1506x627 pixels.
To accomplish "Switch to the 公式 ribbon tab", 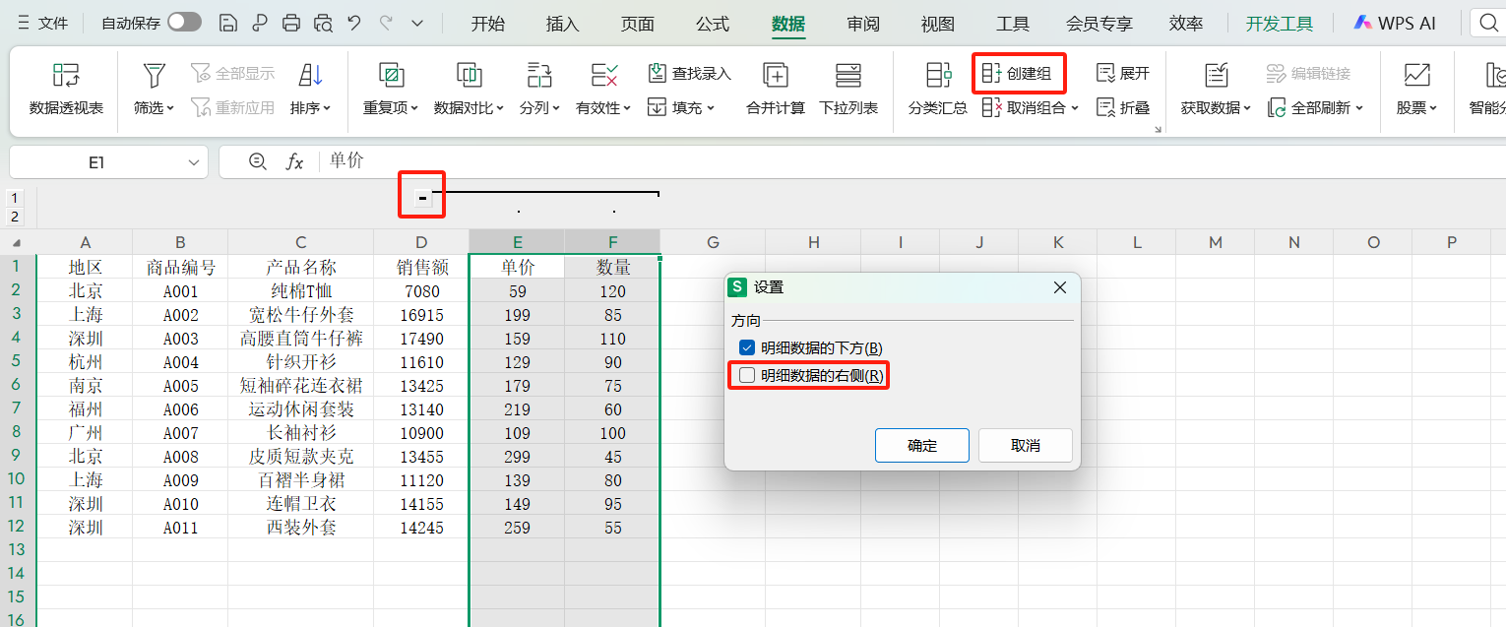I will coord(713,24).
